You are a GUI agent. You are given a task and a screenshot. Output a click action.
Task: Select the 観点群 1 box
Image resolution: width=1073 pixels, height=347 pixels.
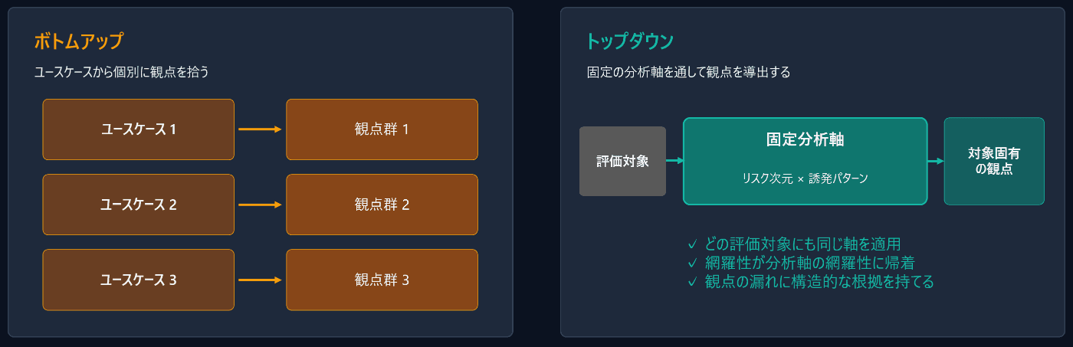tap(382, 129)
